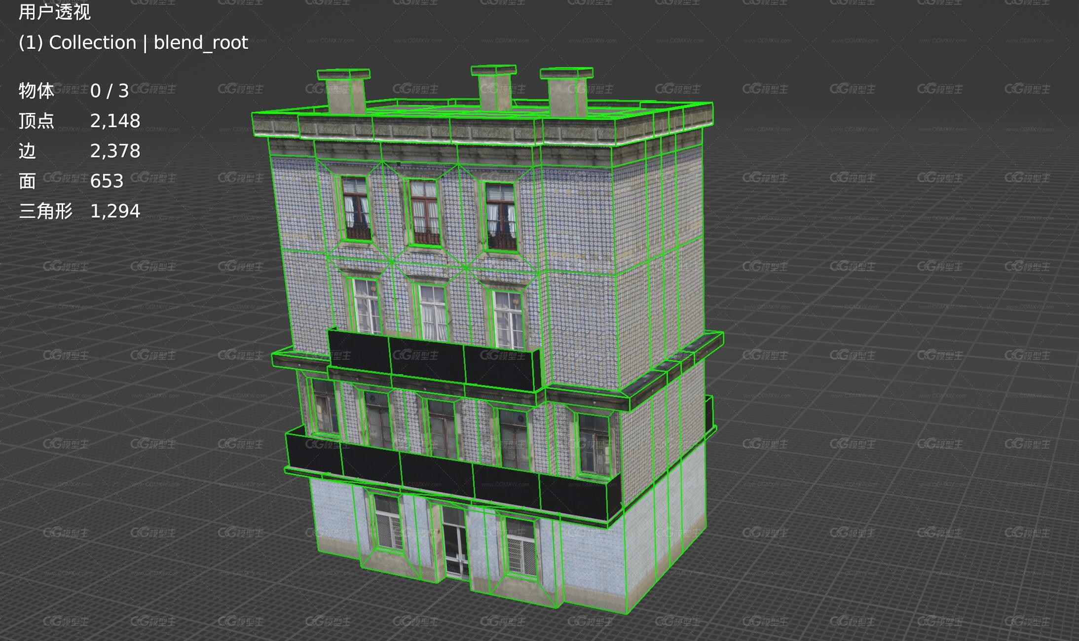
Task: Click the '物体' statistics label
Action: (37, 91)
